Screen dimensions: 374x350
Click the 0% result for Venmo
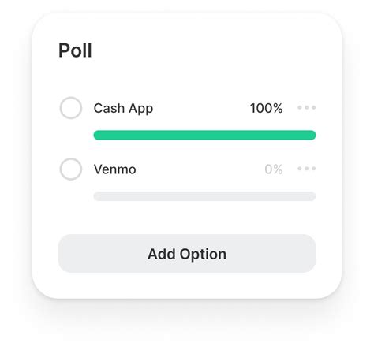274,169
